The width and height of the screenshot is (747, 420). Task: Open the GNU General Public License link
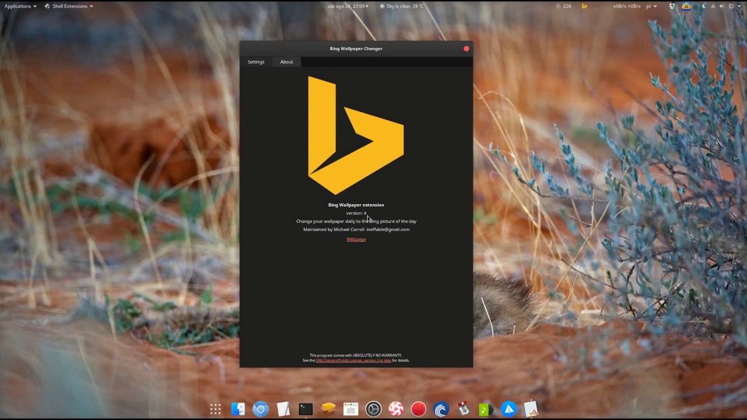click(x=354, y=360)
